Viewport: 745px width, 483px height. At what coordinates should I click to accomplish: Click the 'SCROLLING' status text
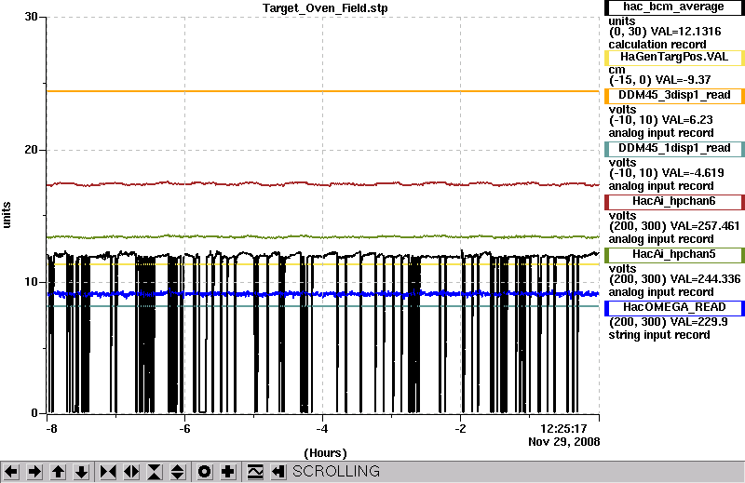(336, 471)
